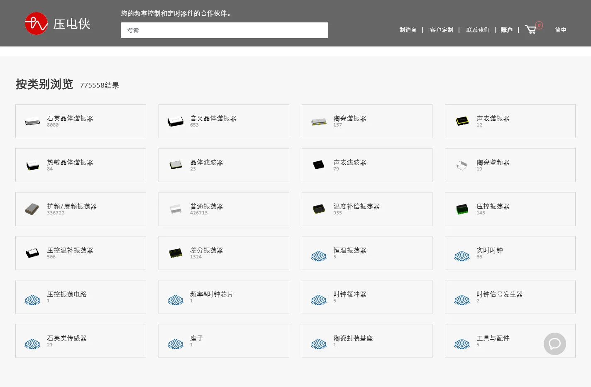
Task: Click the 石英类传感器 chip icon
Action: click(x=32, y=344)
